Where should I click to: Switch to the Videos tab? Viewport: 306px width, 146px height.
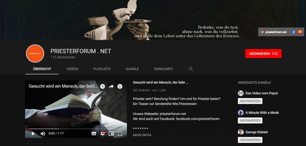[72, 69]
